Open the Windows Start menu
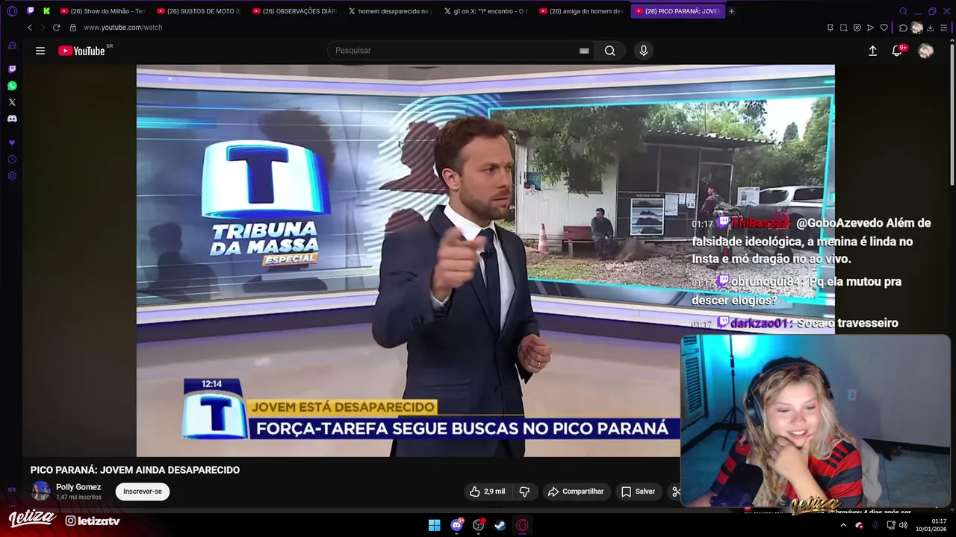The width and height of the screenshot is (956, 537). tap(434, 525)
